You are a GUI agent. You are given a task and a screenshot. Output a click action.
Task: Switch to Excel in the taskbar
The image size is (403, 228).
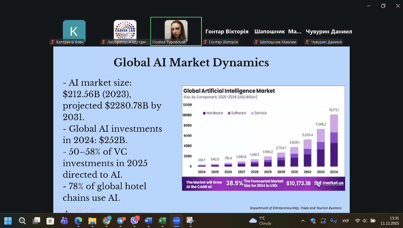[162, 221]
